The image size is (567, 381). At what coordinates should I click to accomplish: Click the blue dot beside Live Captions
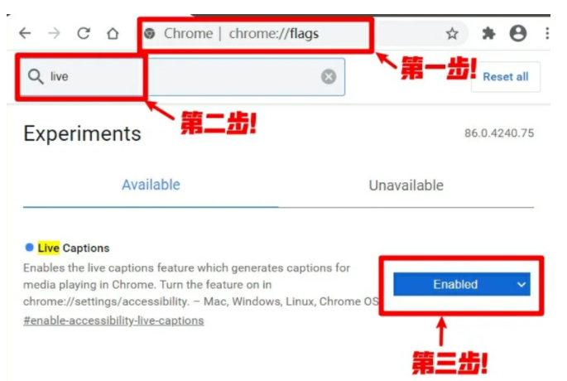29,248
